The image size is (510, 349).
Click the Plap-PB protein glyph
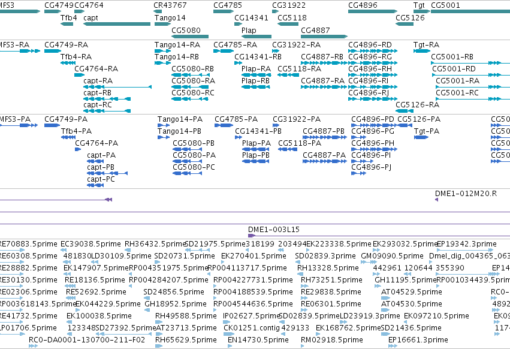(256, 161)
